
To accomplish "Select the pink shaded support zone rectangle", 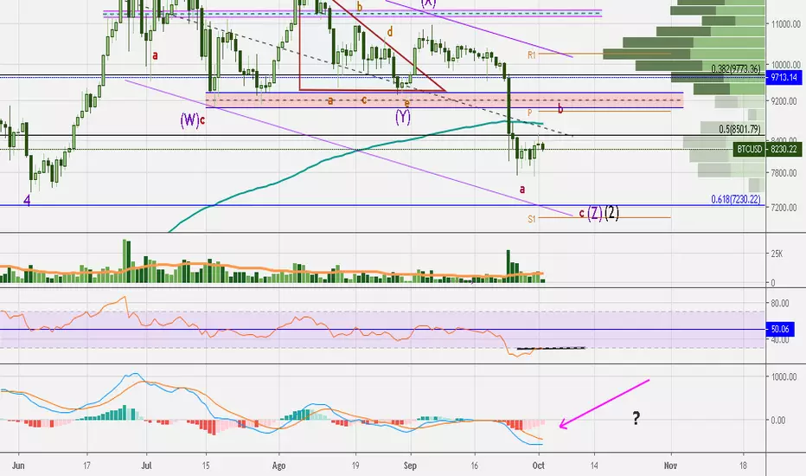I will 445,100.
